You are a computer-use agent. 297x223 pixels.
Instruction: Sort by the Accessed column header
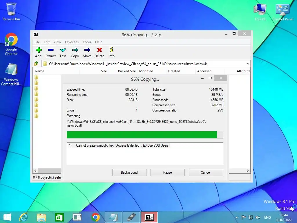210,71
